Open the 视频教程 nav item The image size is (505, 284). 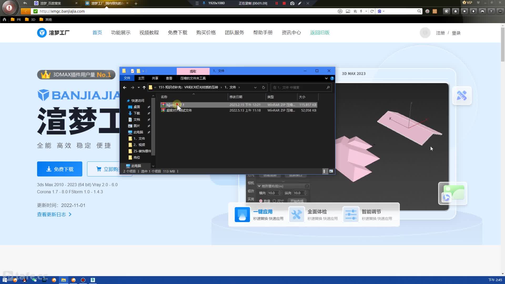point(149,33)
